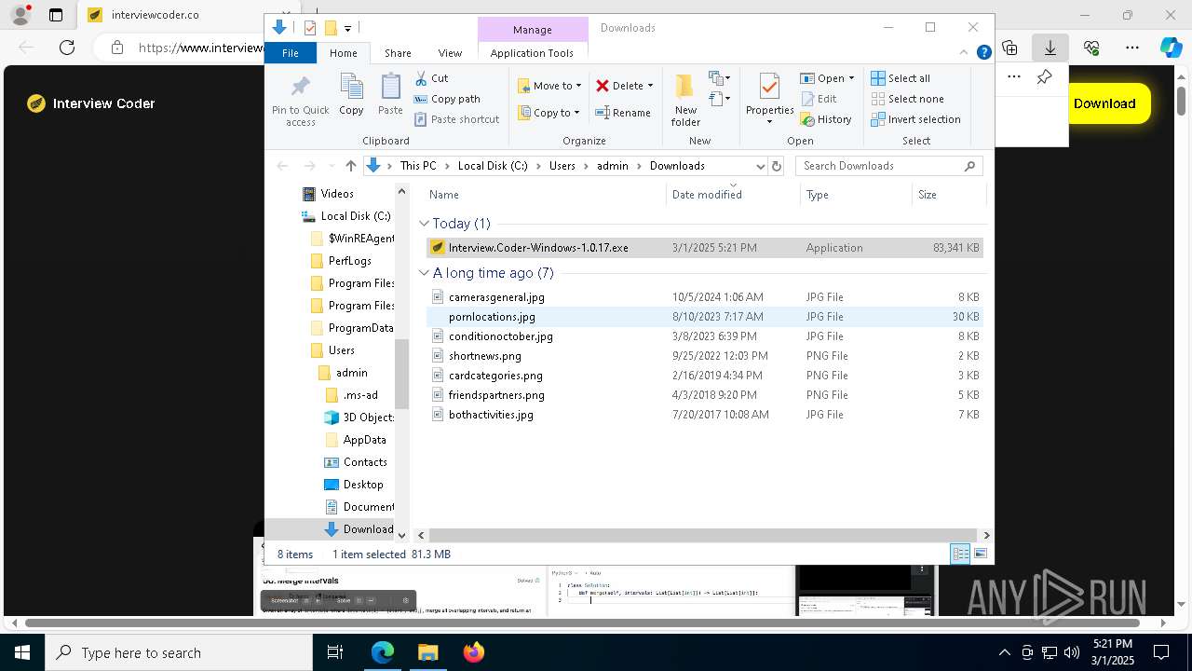Screen dimensions: 1192x671
Task: Open the Delete dropdown arrow
Action: click(x=650, y=86)
